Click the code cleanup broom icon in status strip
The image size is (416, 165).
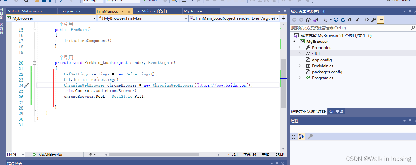pos(90,154)
